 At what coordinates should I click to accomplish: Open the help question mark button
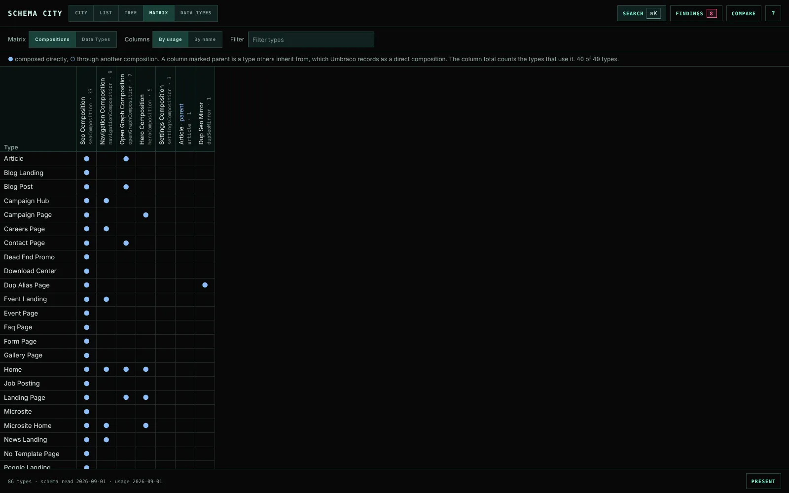pyautogui.click(x=773, y=13)
